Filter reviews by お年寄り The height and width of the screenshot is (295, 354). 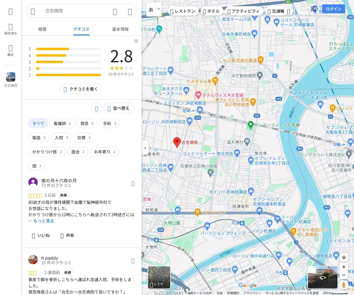[104, 152]
